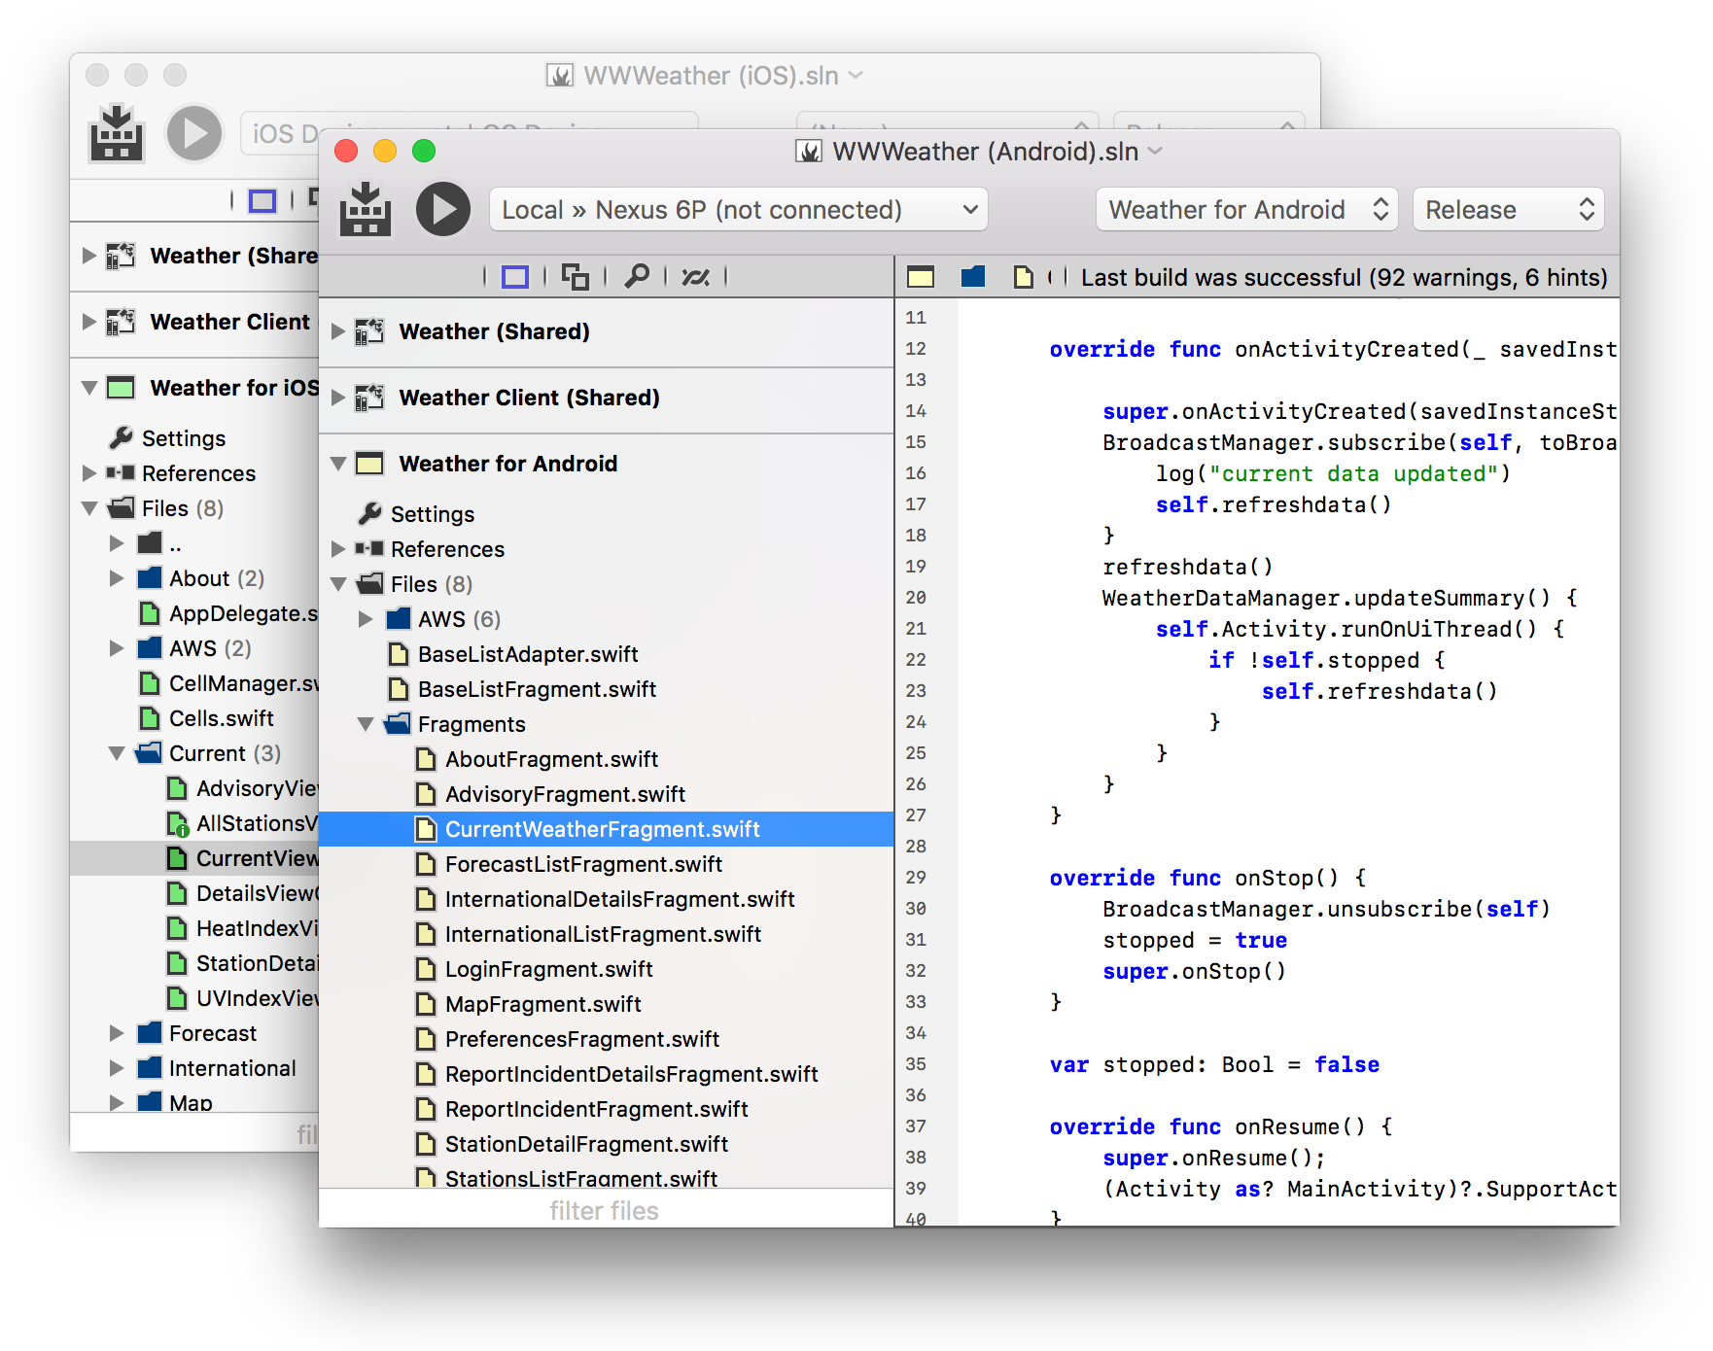Select CurrentWeatherFragment.swift in the tree
1713x1351 pixels.
606,829
